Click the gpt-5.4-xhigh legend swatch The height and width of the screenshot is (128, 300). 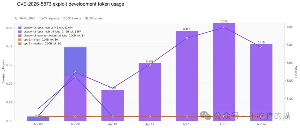tap(20, 40)
